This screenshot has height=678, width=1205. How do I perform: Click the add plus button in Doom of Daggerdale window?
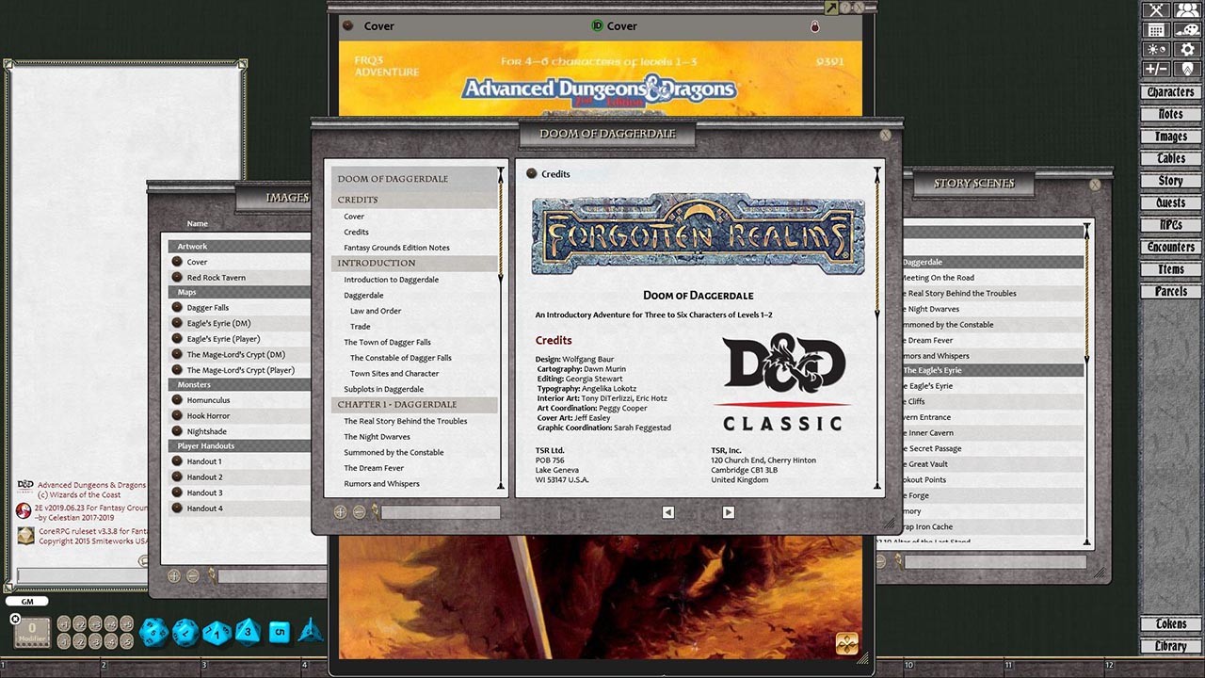tap(341, 512)
